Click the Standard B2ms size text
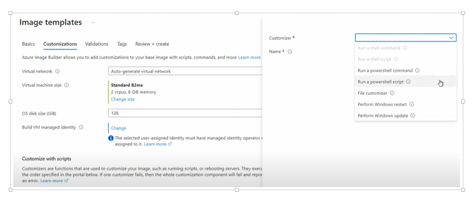The height and width of the screenshot is (199, 476). tap(127, 85)
